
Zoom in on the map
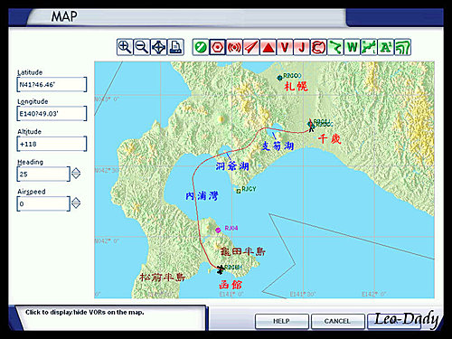point(125,47)
